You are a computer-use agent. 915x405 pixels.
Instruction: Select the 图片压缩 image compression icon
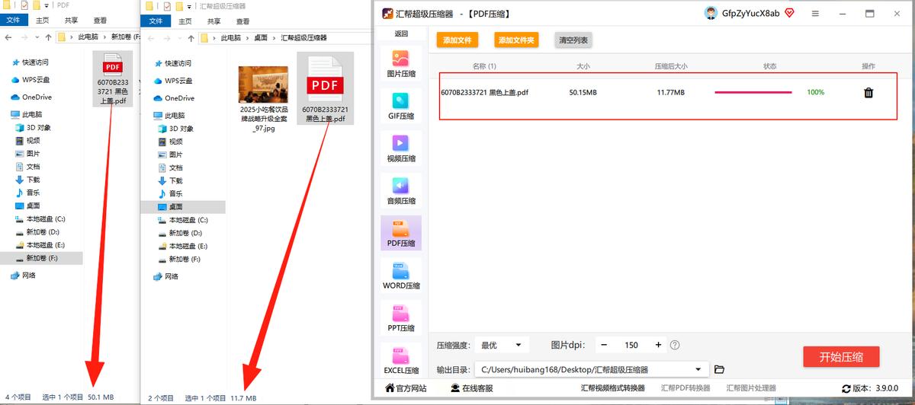(x=401, y=62)
